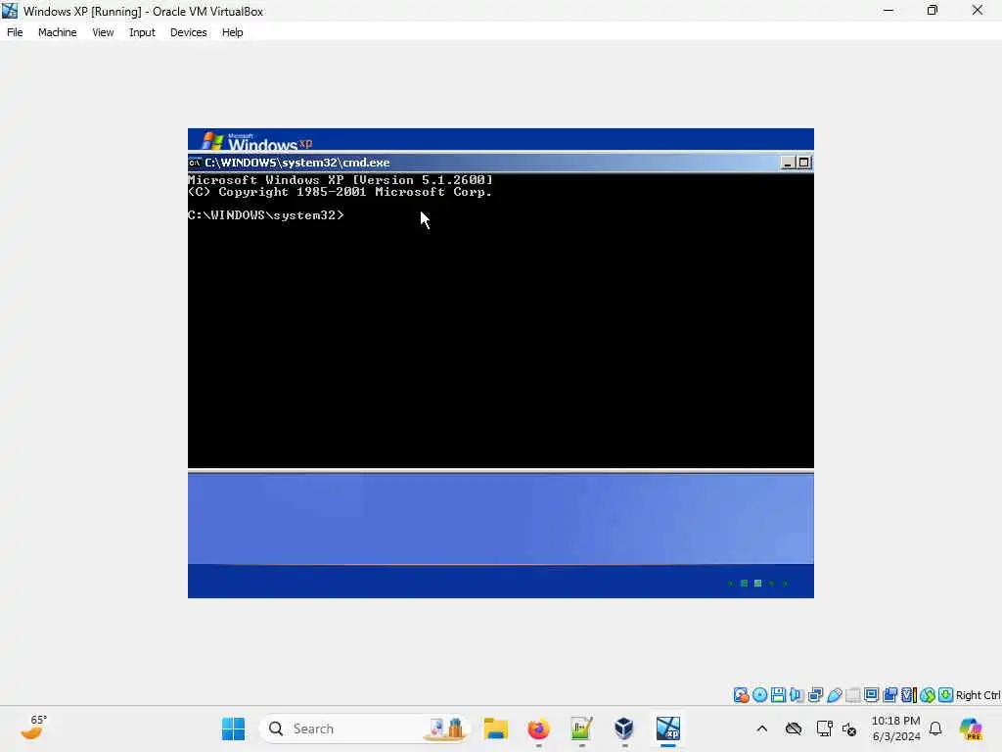The image size is (1002, 752).
Task: Maximize the cmd.exe window in the VM
Action: click(804, 164)
